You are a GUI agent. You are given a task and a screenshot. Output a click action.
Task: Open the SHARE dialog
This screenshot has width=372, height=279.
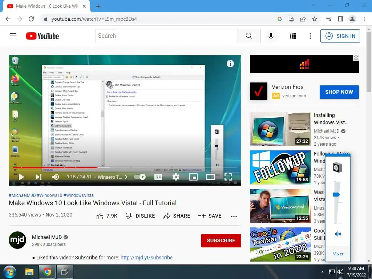click(177, 216)
